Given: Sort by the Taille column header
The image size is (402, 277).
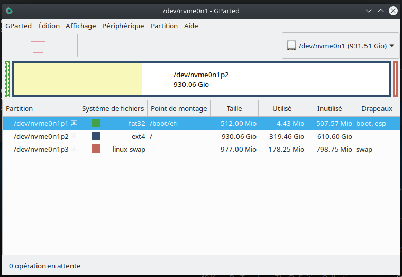Looking at the screenshot, I should click(234, 108).
